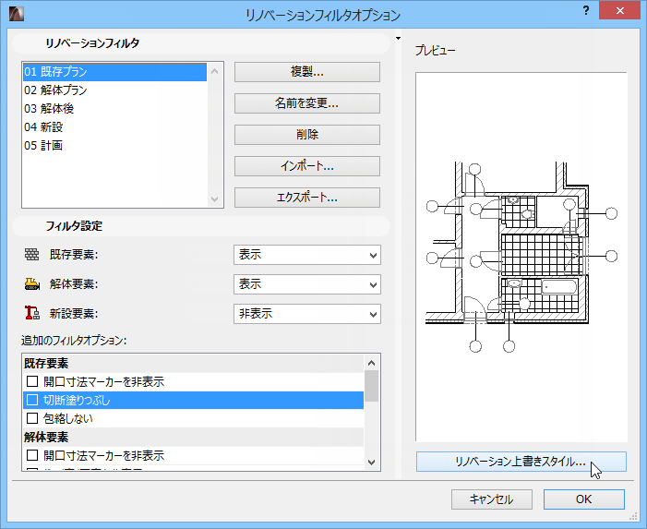Screen dimensions: 647x529
Task: Click the crane icon for 新設要素
Action: tap(31, 313)
